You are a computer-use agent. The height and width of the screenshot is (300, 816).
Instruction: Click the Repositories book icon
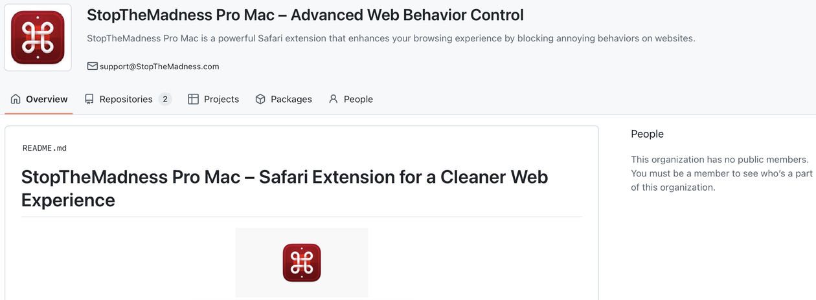[x=89, y=99]
